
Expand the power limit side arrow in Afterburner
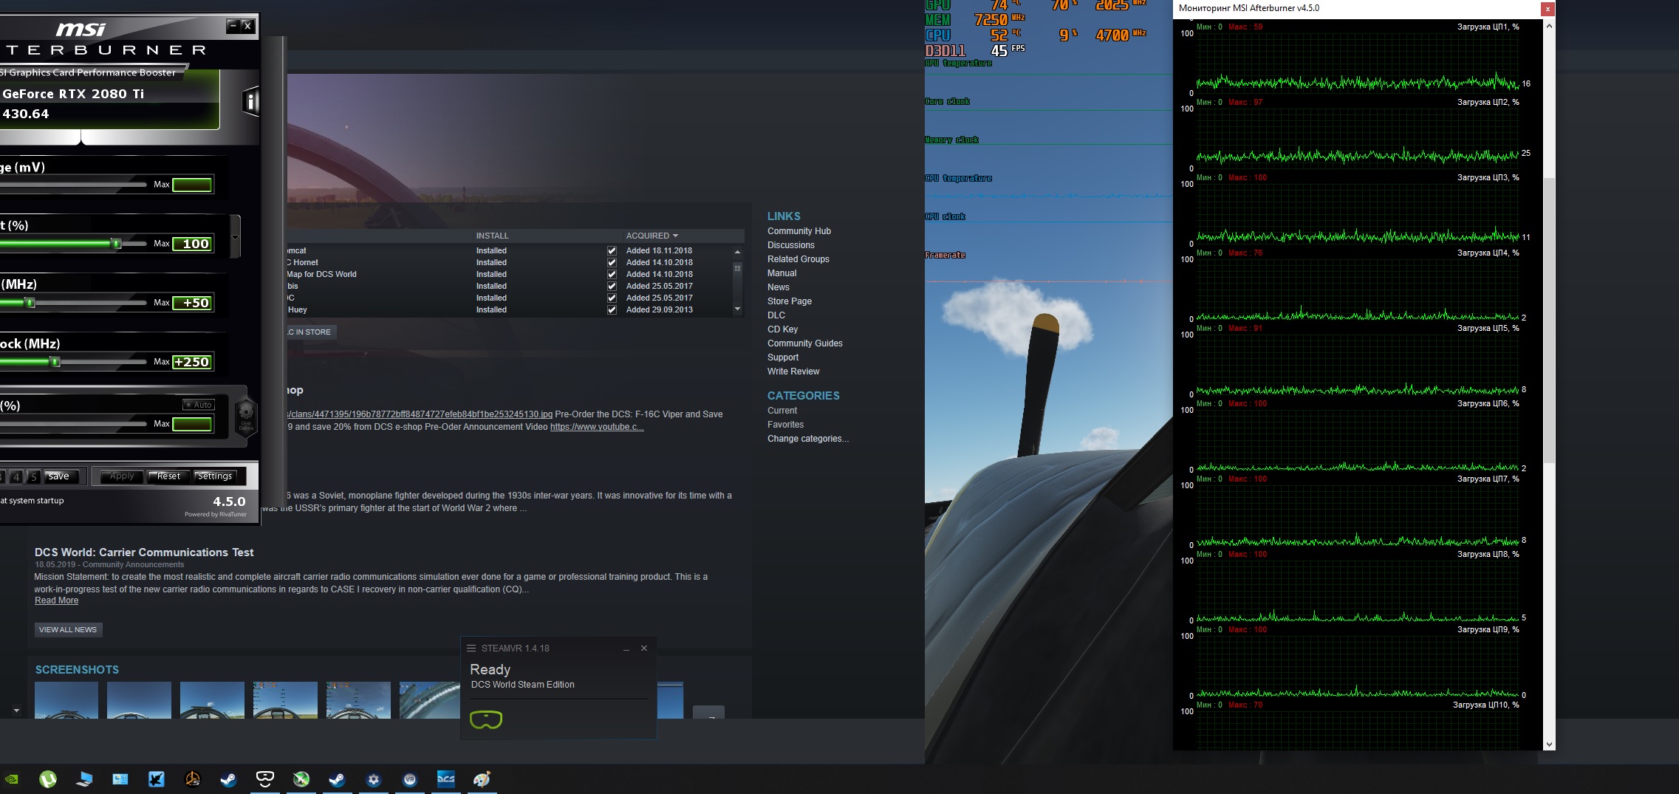click(x=235, y=237)
